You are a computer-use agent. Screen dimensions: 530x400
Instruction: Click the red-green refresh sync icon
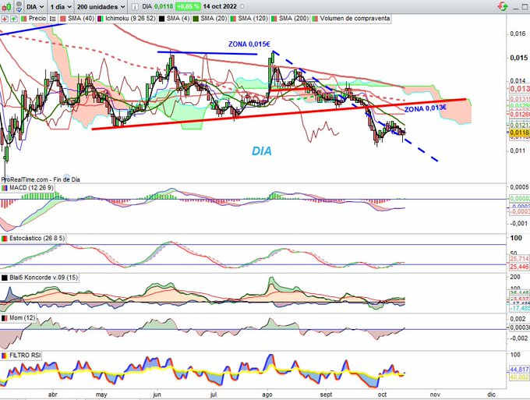tap(503, 6)
